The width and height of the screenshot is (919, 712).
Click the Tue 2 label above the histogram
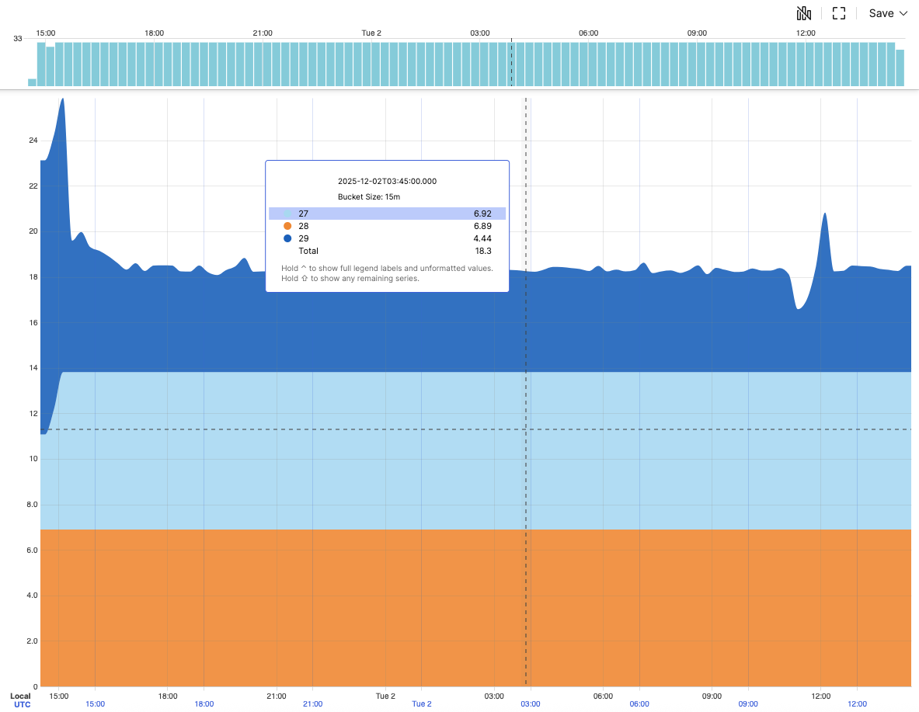(x=371, y=33)
